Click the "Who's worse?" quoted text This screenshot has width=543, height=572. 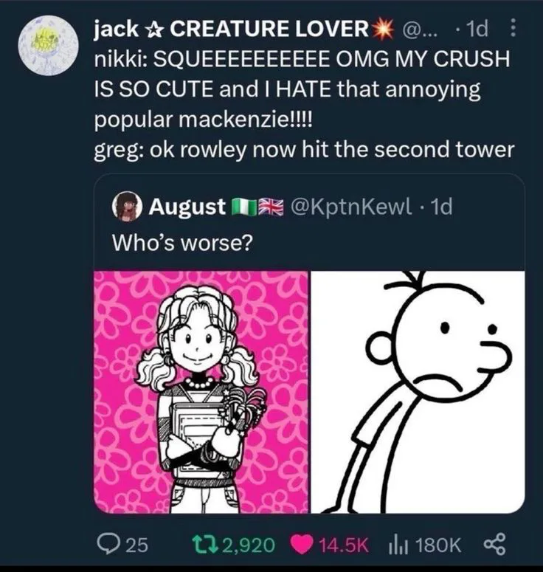[x=182, y=241]
